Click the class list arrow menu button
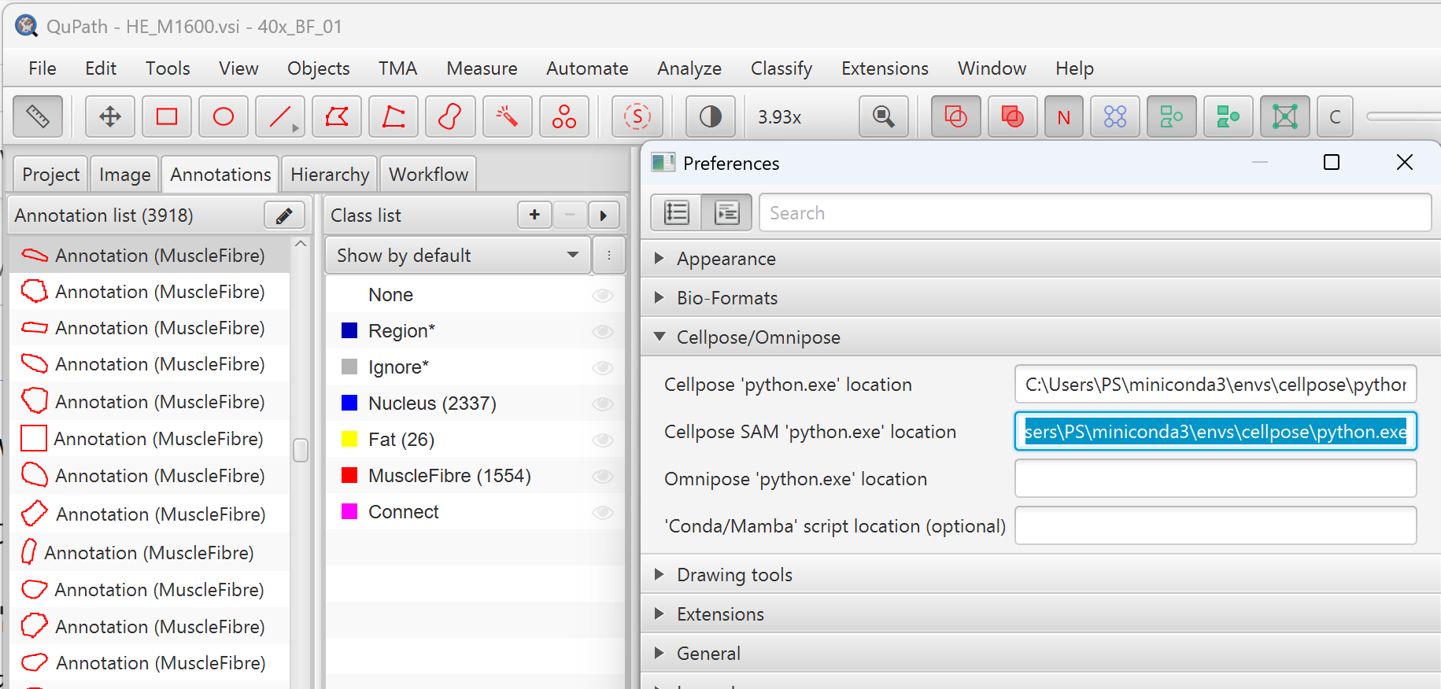The height and width of the screenshot is (689, 1441). [x=604, y=215]
